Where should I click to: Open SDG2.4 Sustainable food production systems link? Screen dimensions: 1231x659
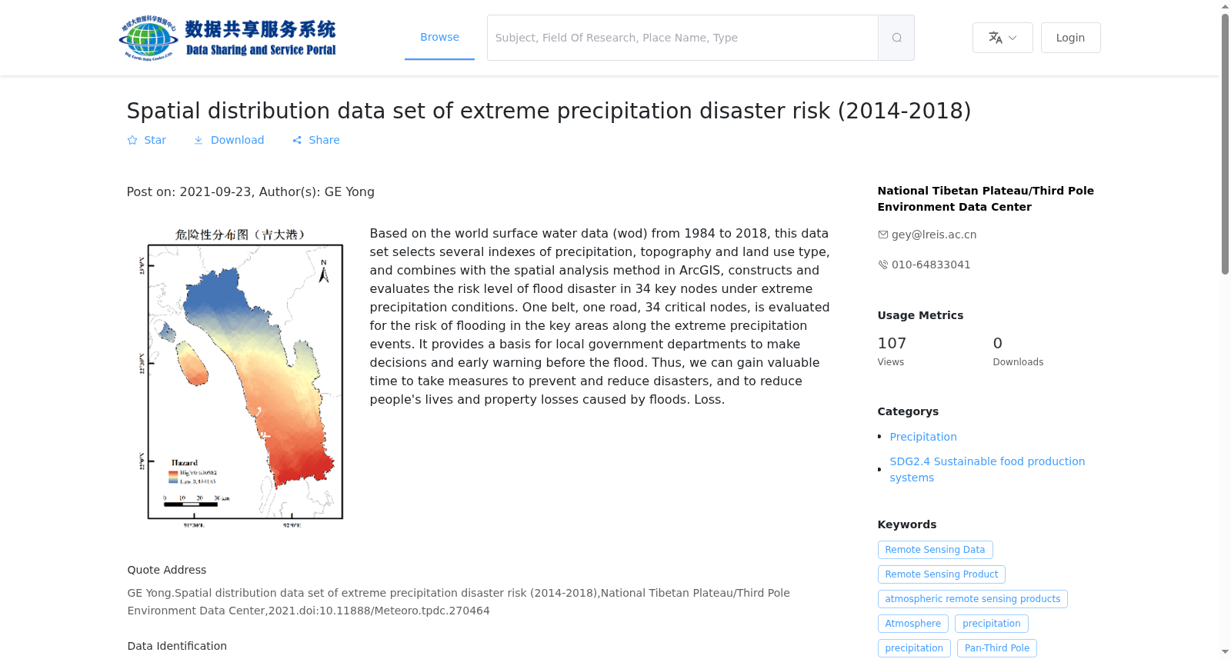click(x=987, y=469)
